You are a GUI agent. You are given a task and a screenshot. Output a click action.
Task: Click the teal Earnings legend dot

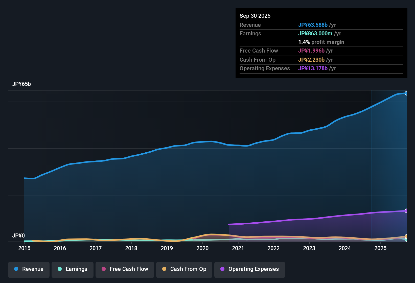60,269
